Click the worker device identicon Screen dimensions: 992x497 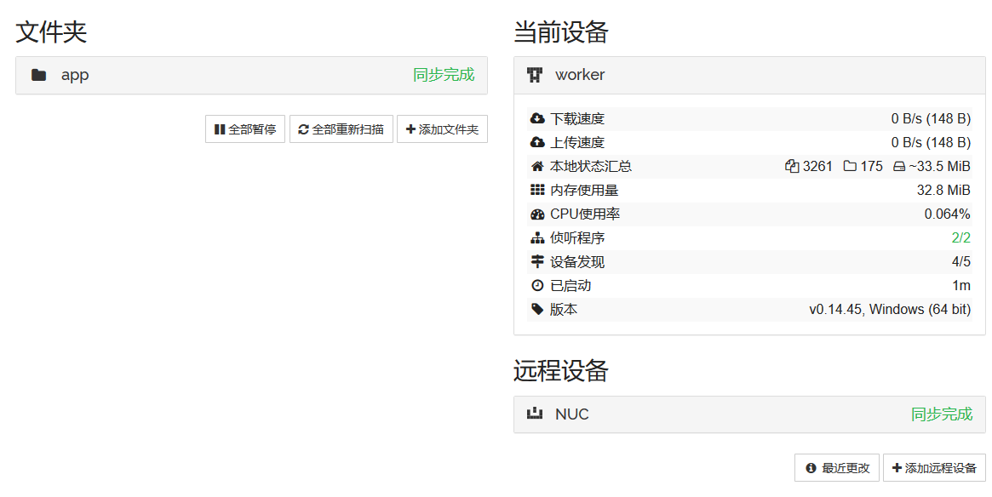point(535,75)
